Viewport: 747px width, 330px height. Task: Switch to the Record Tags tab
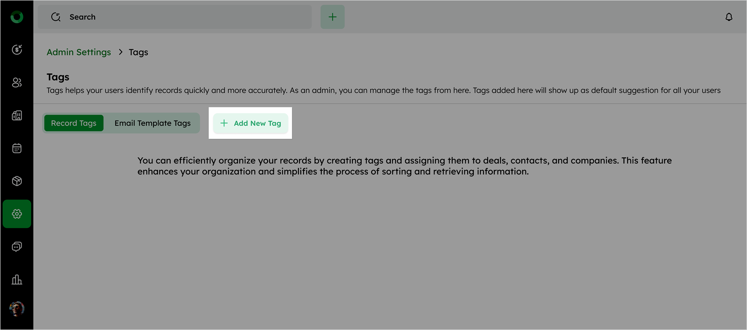coord(74,123)
